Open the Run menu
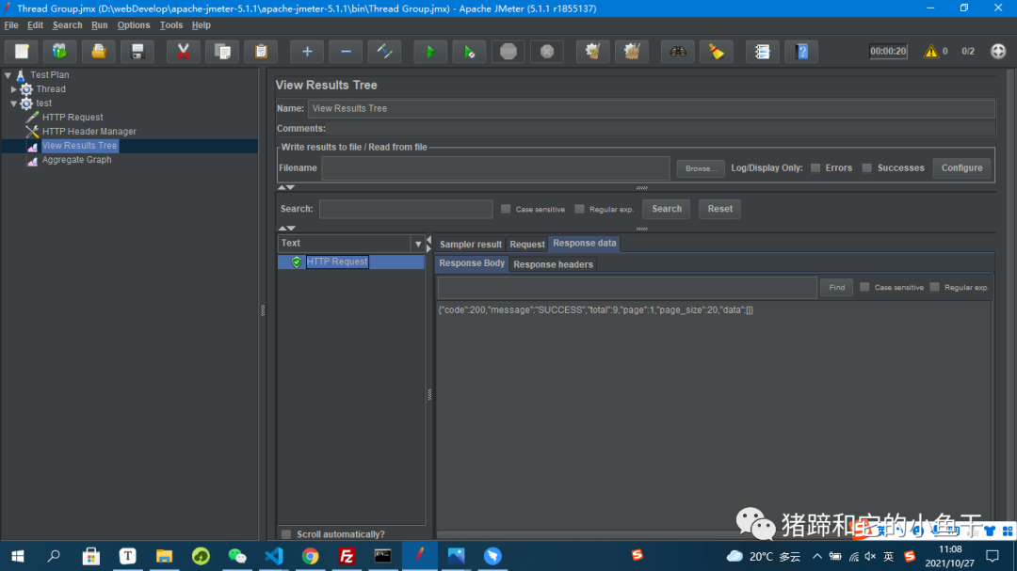This screenshot has height=571, width=1017. pyautogui.click(x=99, y=25)
